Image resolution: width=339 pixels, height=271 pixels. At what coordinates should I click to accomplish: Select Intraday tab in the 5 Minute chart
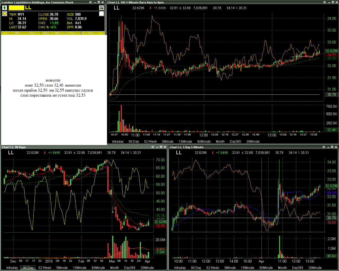tap(180, 268)
